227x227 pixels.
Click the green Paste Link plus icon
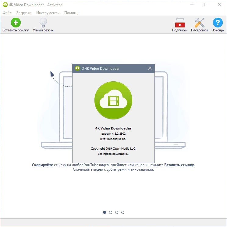tap(16, 23)
